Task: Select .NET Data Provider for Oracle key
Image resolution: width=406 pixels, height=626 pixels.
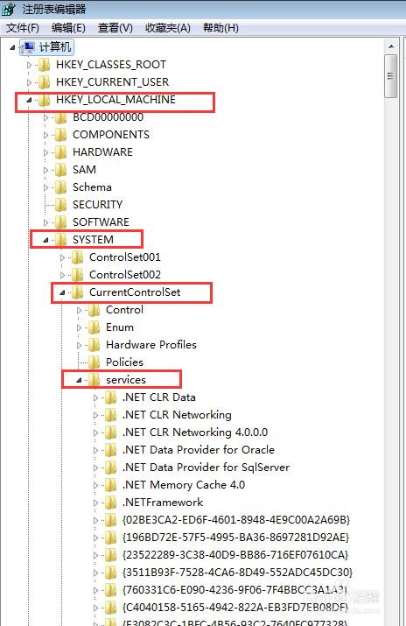Action: pyautogui.click(x=199, y=450)
